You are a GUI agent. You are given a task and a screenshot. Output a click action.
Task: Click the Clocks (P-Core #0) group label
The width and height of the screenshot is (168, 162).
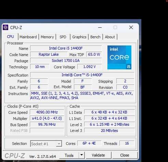(x=23, y=106)
